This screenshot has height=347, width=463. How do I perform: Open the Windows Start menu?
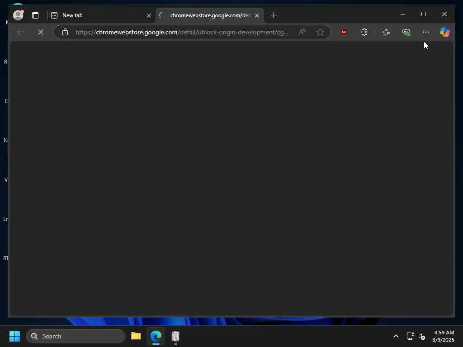coord(15,336)
